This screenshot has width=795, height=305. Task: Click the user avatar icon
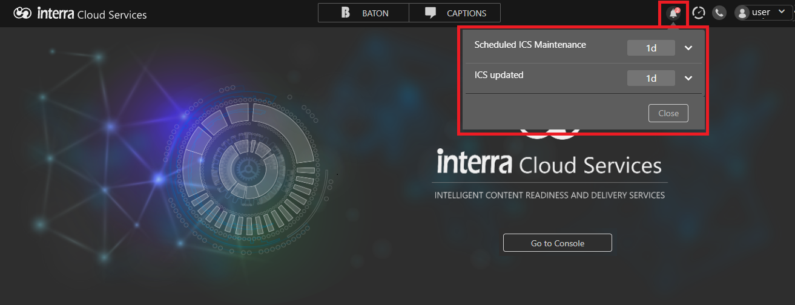(x=742, y=13)
